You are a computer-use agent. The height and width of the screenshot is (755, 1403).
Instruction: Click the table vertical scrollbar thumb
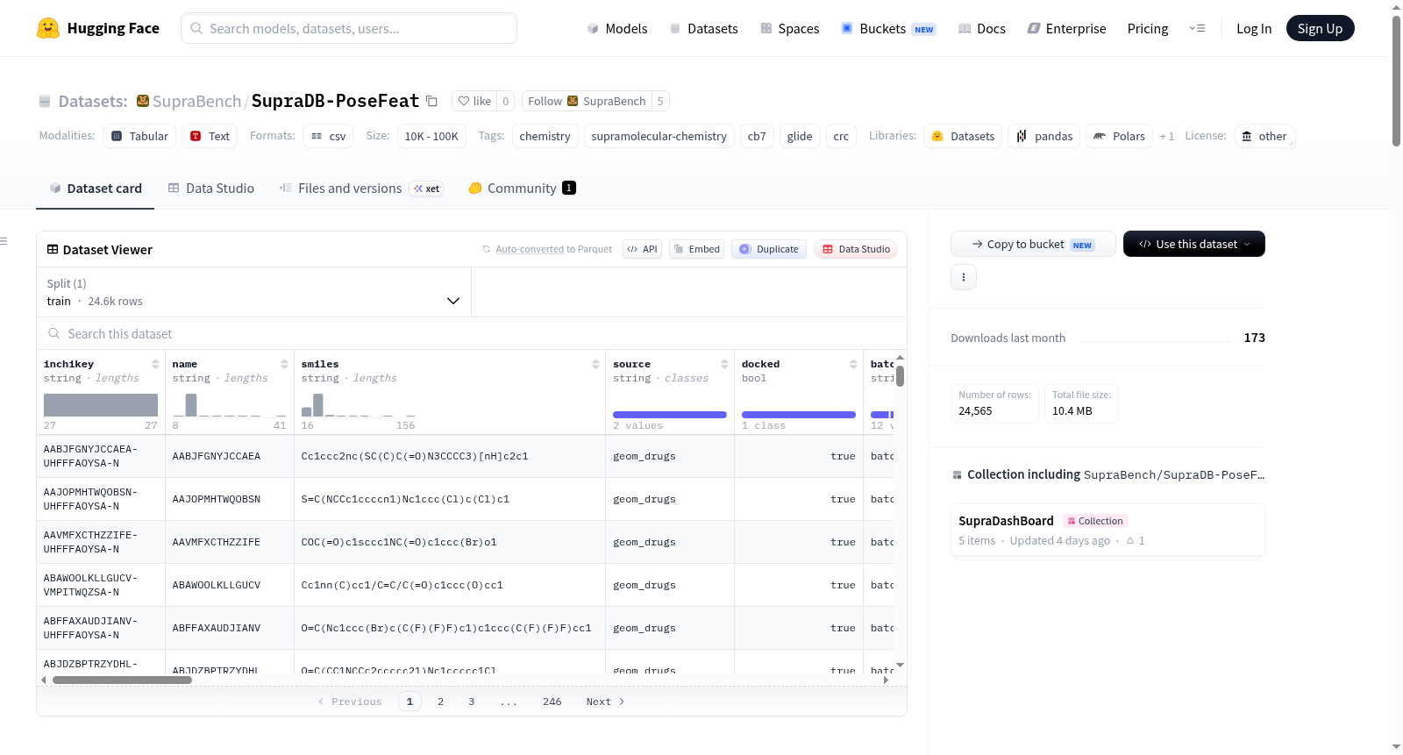tap(900, 376)
